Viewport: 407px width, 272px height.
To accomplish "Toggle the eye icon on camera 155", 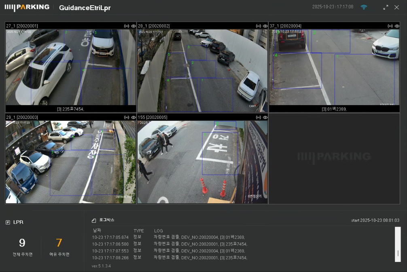I will point(265,117).
